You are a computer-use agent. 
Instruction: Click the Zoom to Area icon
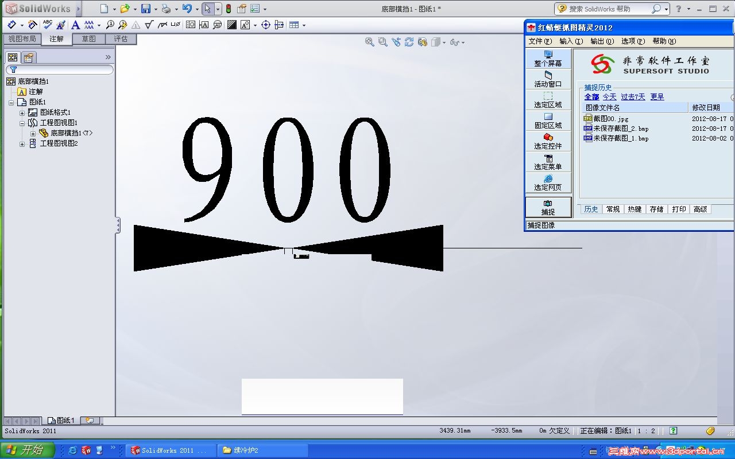[x=383, y=42]
